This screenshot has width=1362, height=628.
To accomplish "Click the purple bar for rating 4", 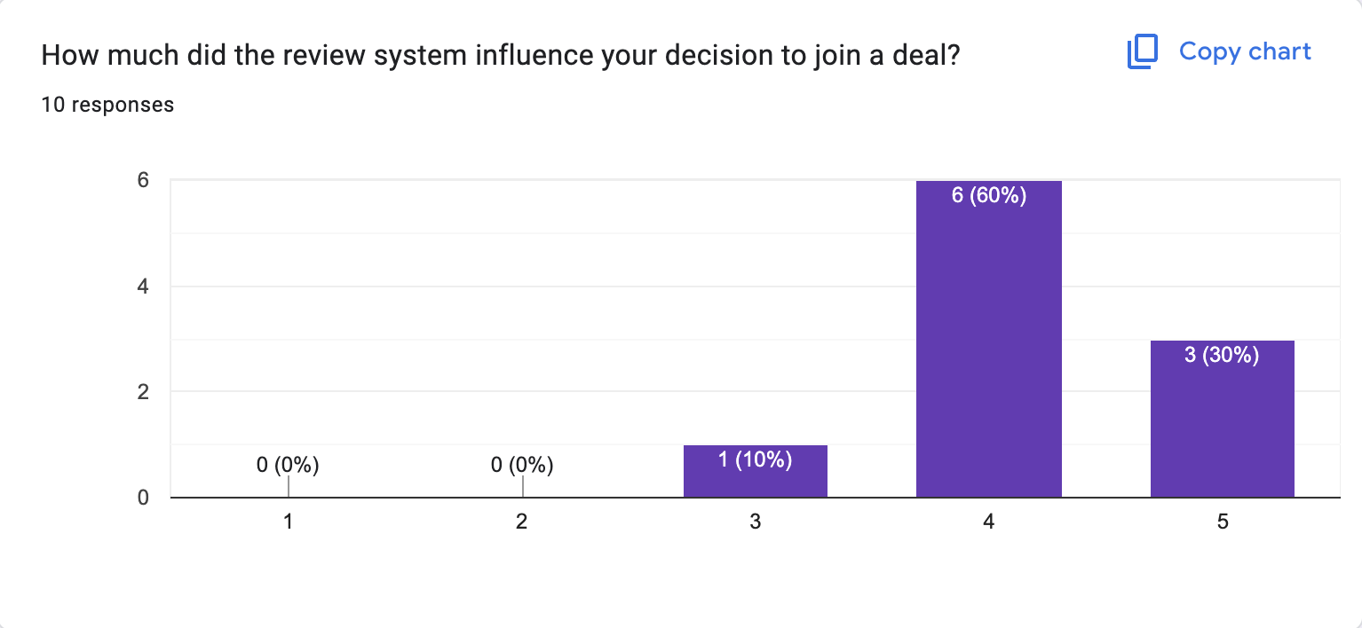I will 988,355.
